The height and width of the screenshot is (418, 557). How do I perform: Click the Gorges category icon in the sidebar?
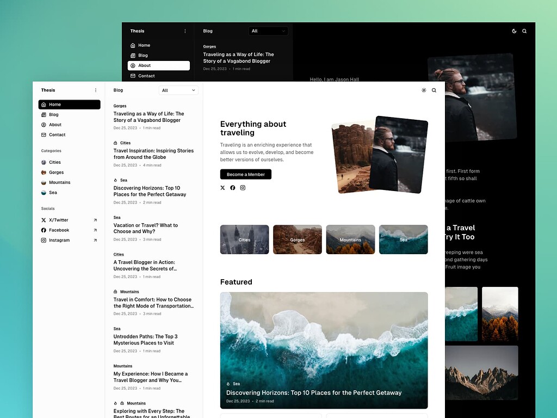click(45, 173)
